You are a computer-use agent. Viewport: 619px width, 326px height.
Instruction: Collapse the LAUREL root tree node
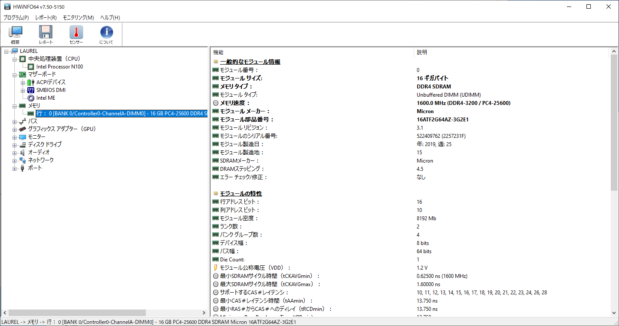7,51
